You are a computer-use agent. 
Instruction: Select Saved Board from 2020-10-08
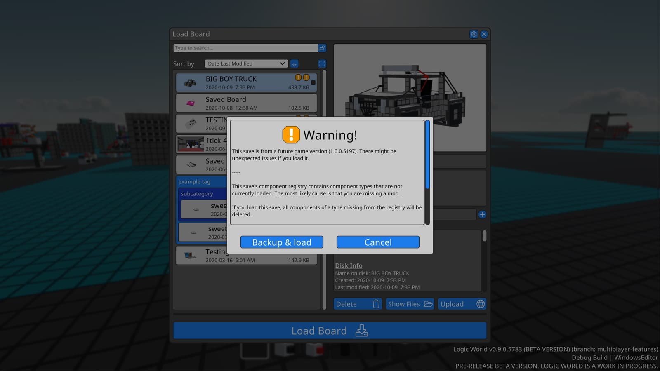246,103
